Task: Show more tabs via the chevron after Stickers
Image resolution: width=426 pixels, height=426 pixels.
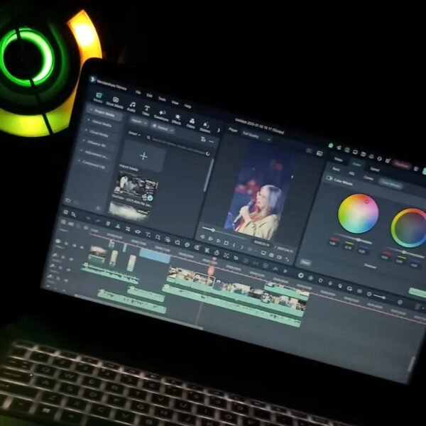Action: pos(219,130)
